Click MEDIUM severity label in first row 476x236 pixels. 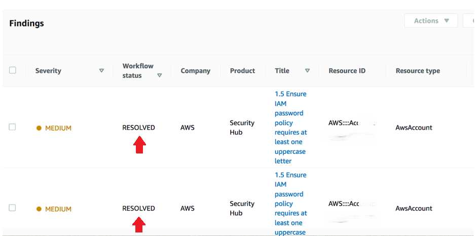(x=58, y=128)
